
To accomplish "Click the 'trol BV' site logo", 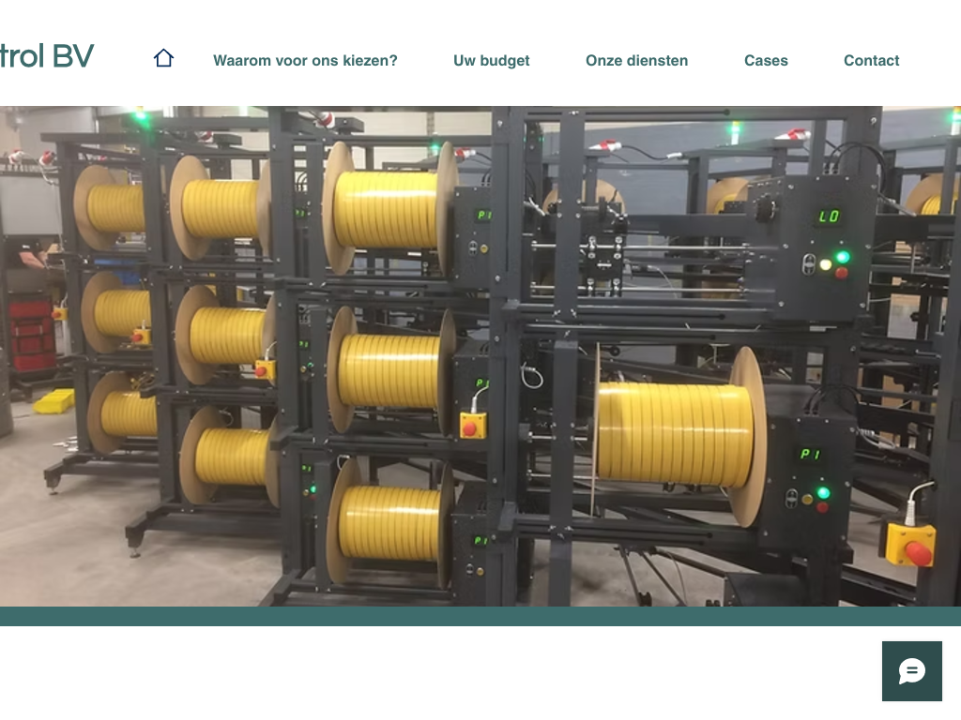I will (46, 56).
